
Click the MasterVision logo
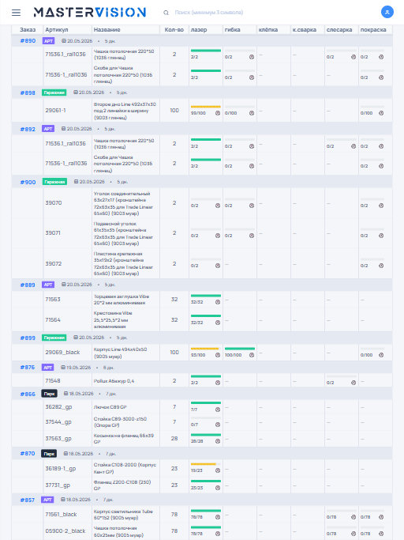pyautogui.click(x=90, y=13)
